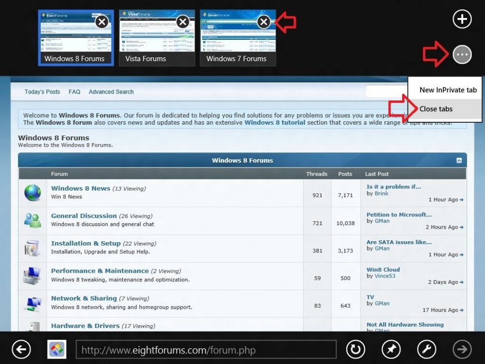Open Windows 8 News forum
The image size is (485, 364).
(81, 188)
